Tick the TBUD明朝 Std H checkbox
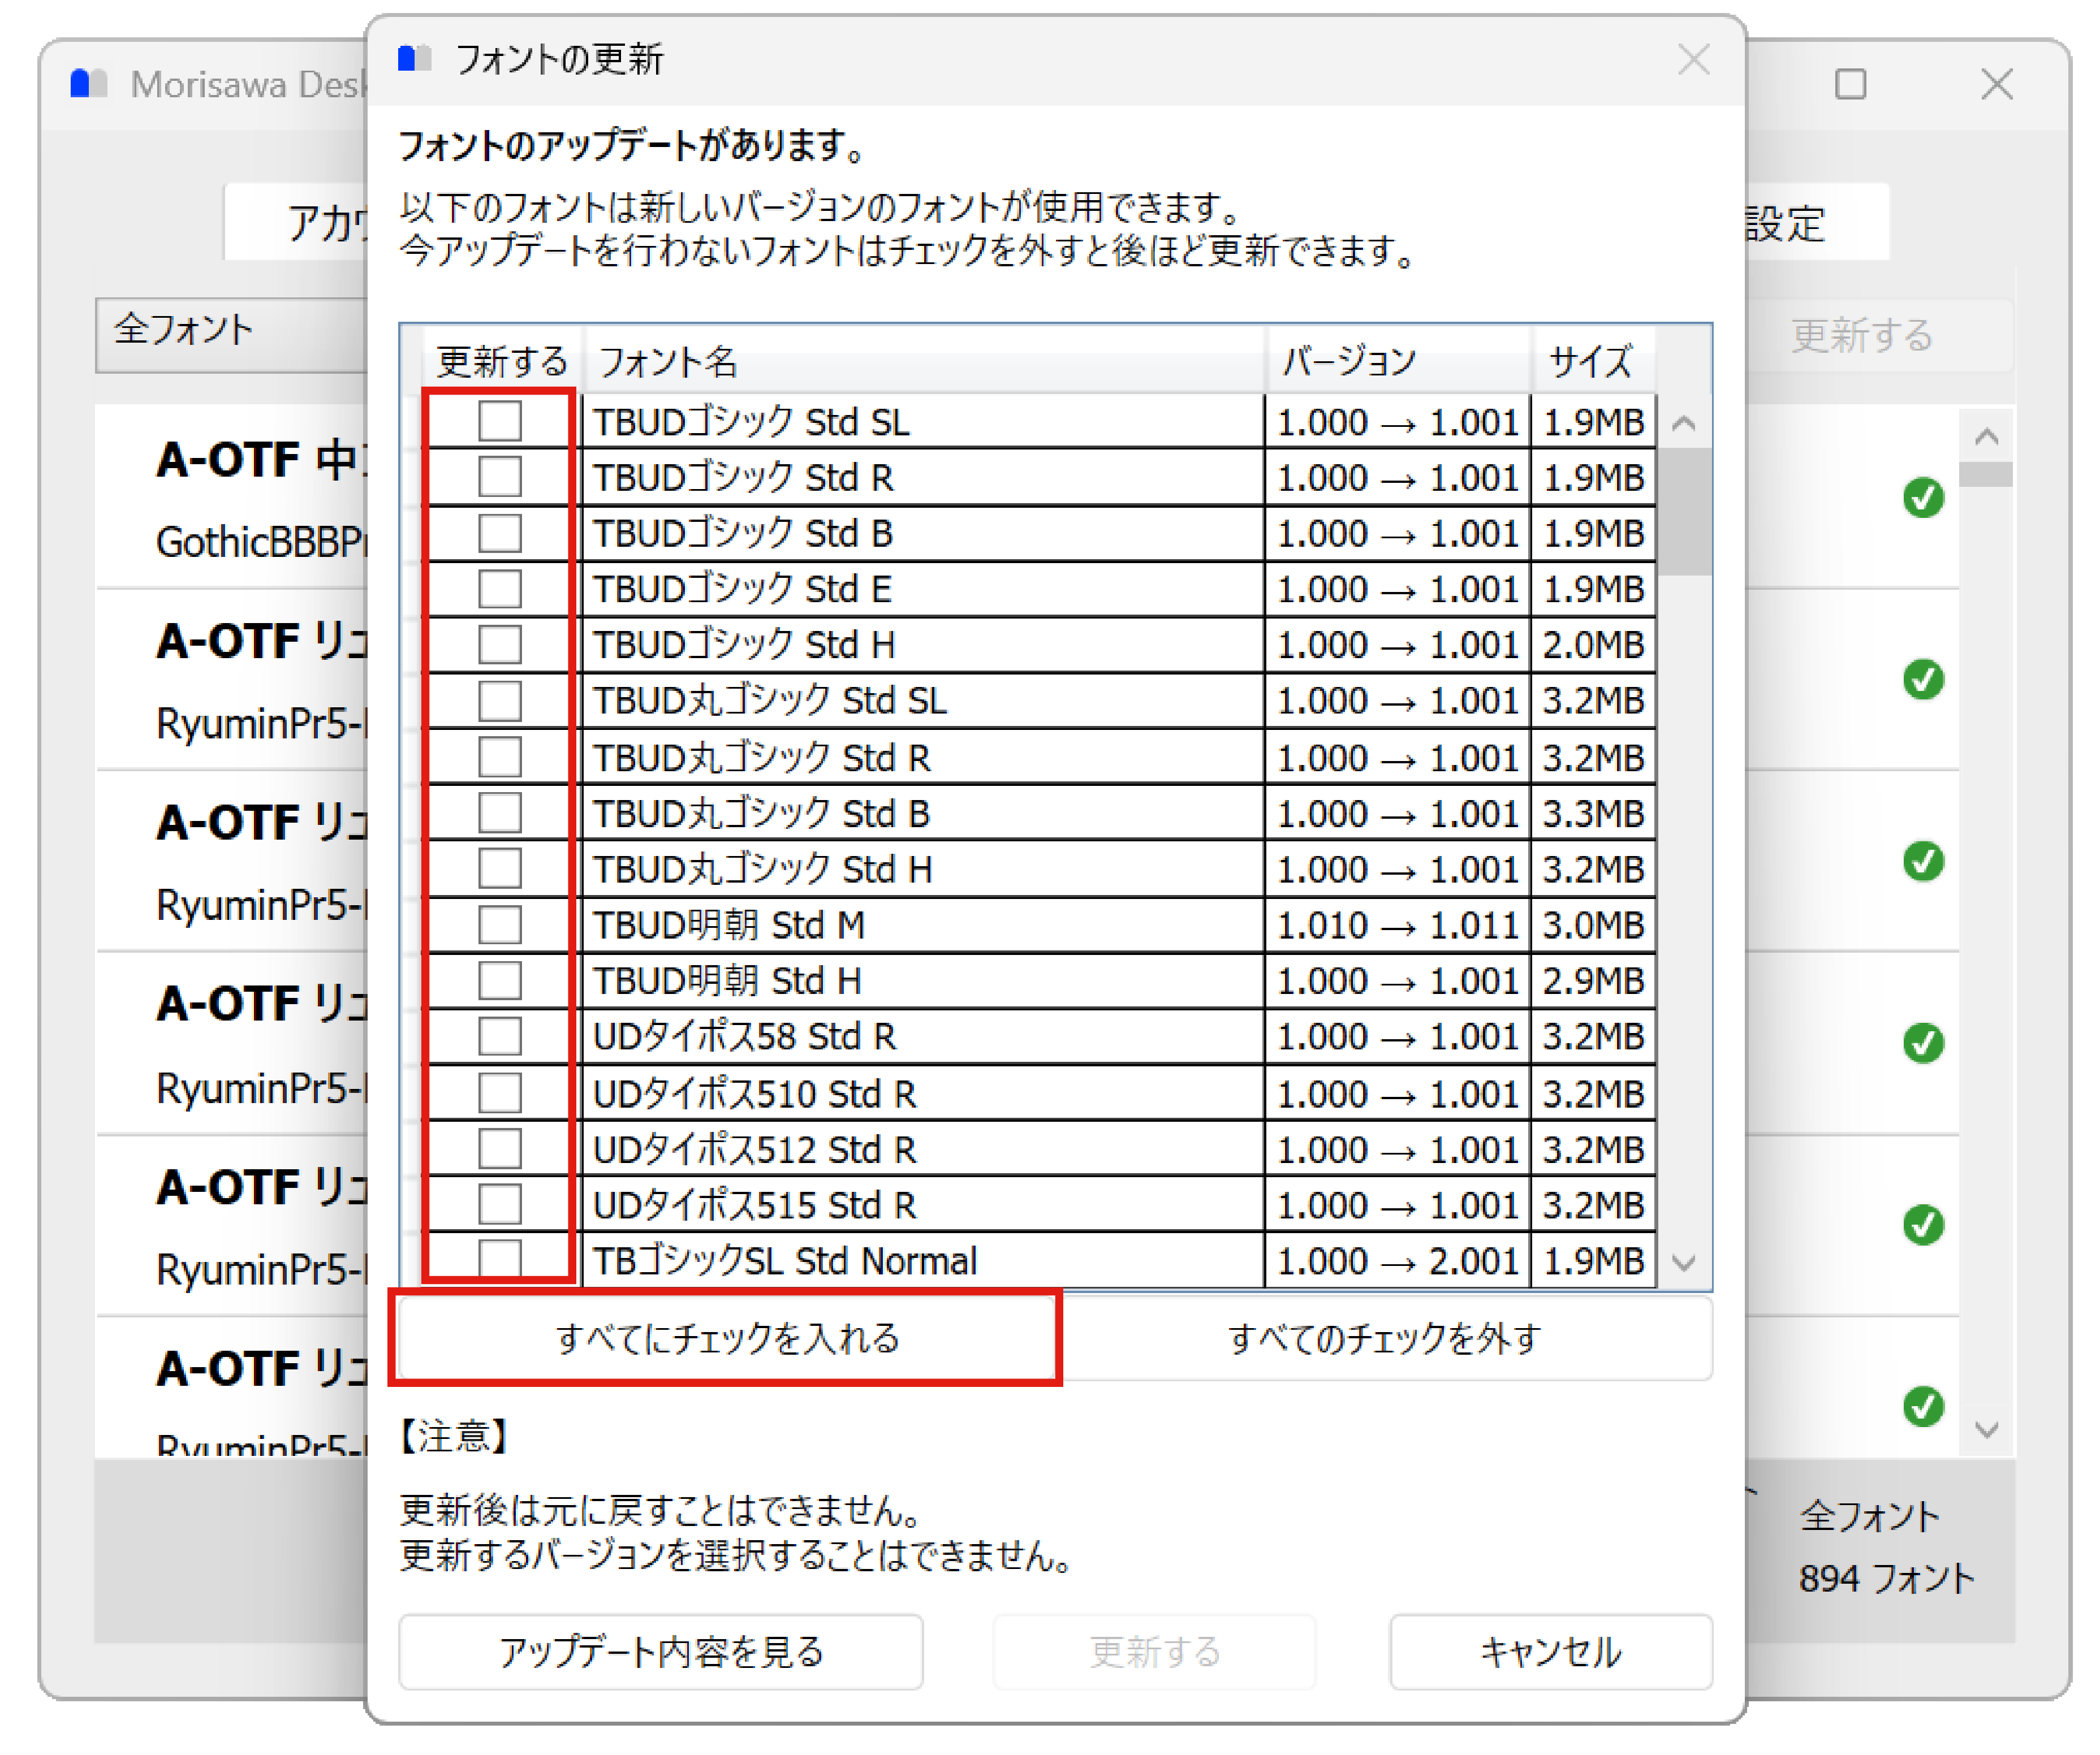 [x=500, y=982]
